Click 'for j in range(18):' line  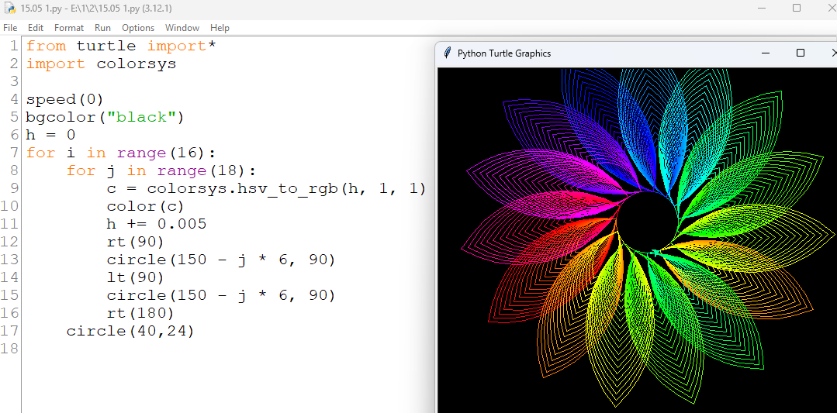[x=161, y=170]
